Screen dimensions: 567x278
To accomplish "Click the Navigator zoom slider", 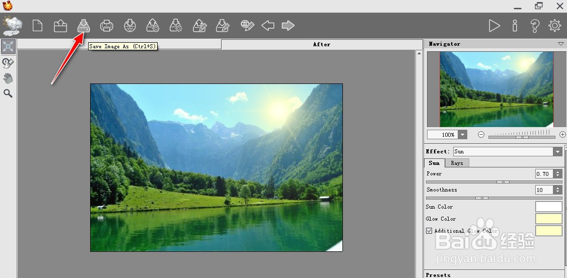I will (522, 136).
